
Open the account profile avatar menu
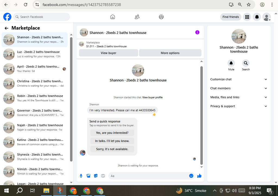(267, 17)
